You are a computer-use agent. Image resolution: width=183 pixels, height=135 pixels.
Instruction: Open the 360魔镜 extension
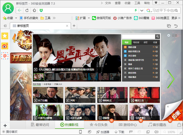[x=142, y=18]
